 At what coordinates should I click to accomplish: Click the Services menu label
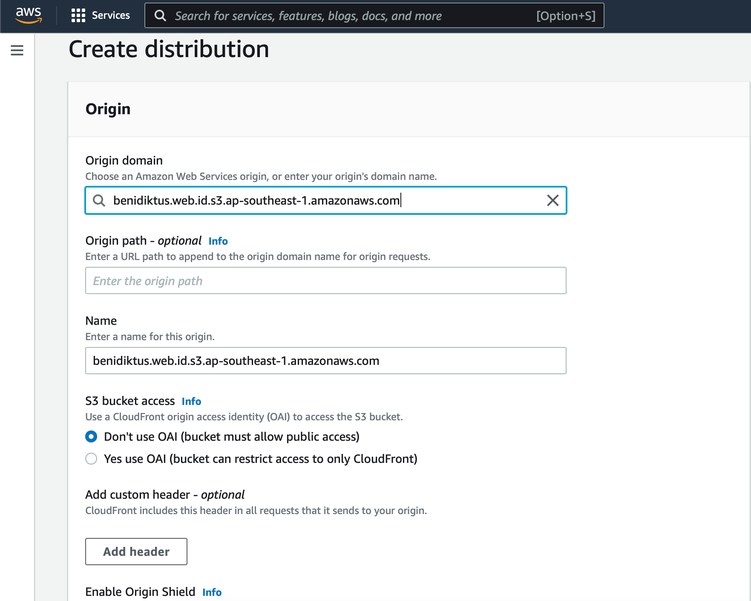[111, 15]
